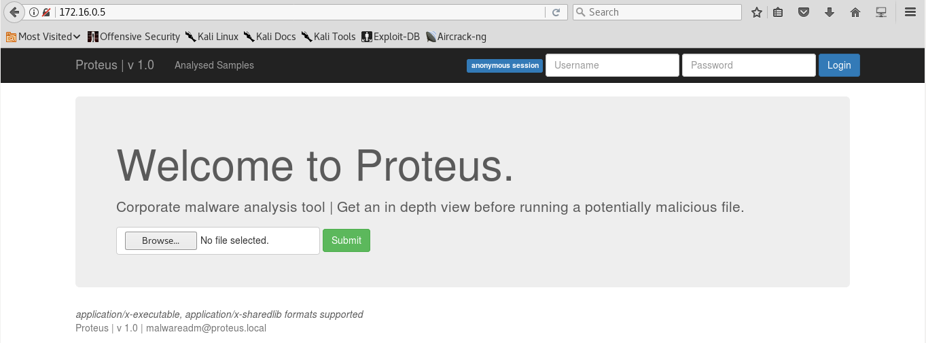This screenshot has height=343, width=926.
Task: Click the insecure connection icon in address bar
Action: tap(46, 12)
